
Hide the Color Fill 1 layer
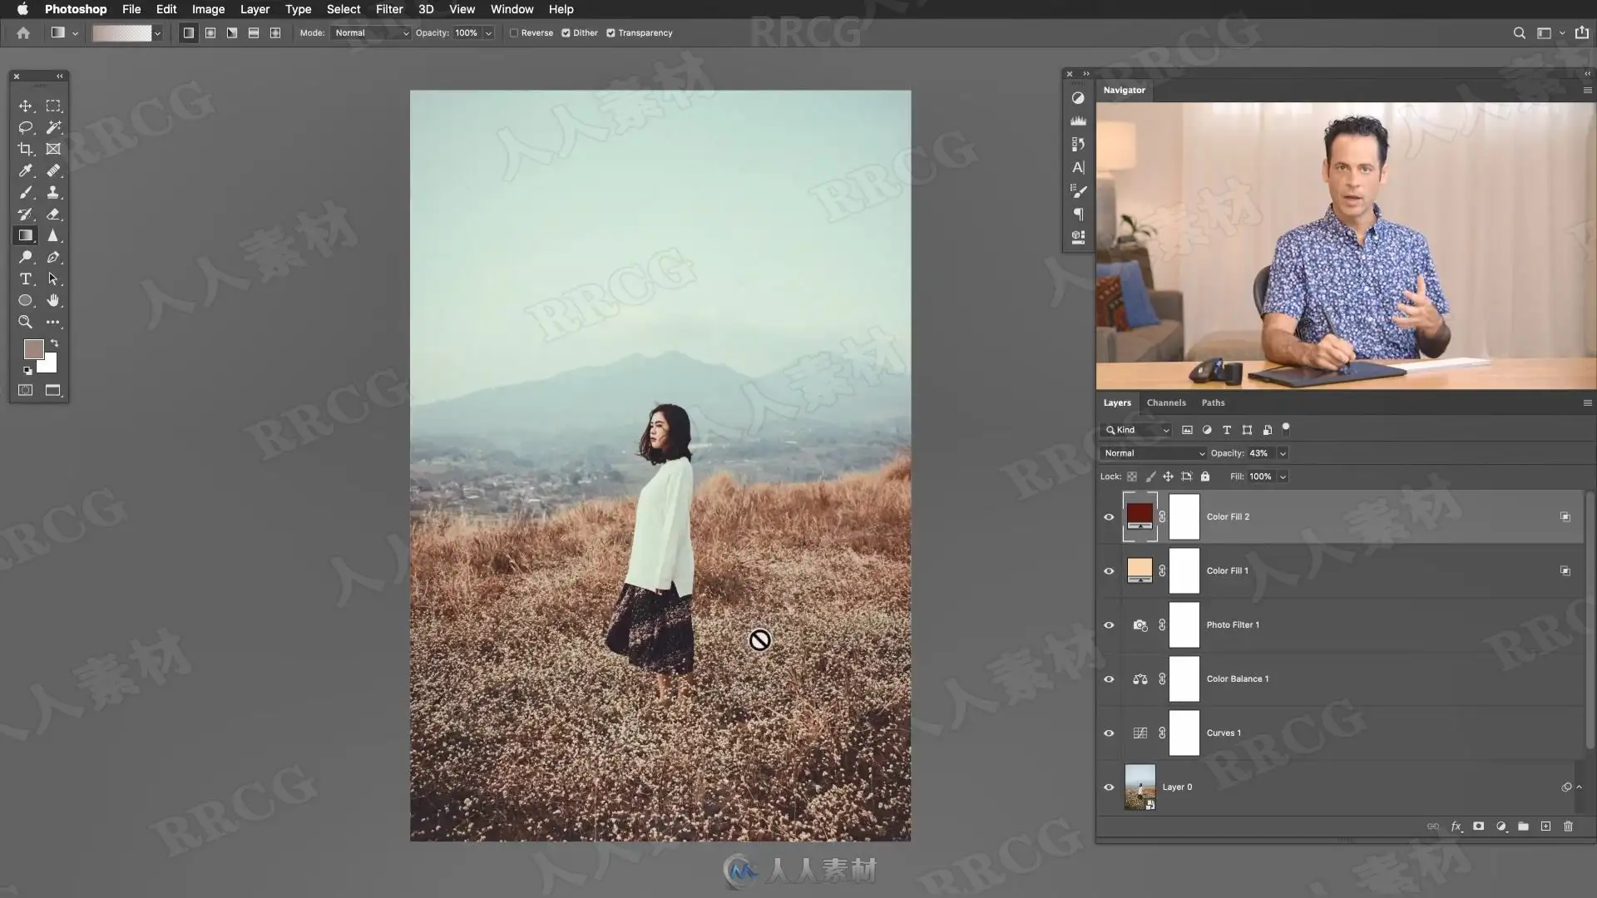pos(1109,571)
